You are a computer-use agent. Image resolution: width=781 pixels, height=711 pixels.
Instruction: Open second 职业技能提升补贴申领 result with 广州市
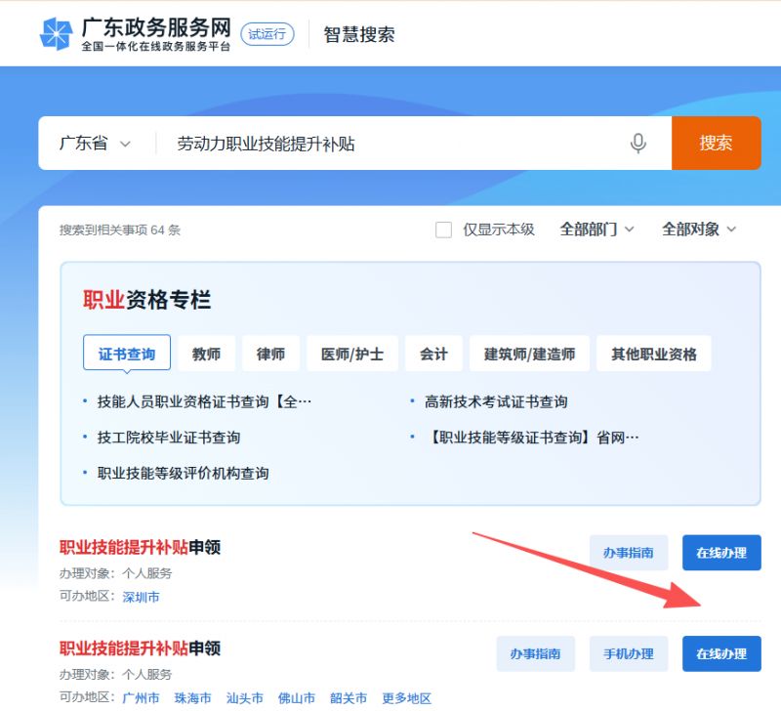point(140,648)
